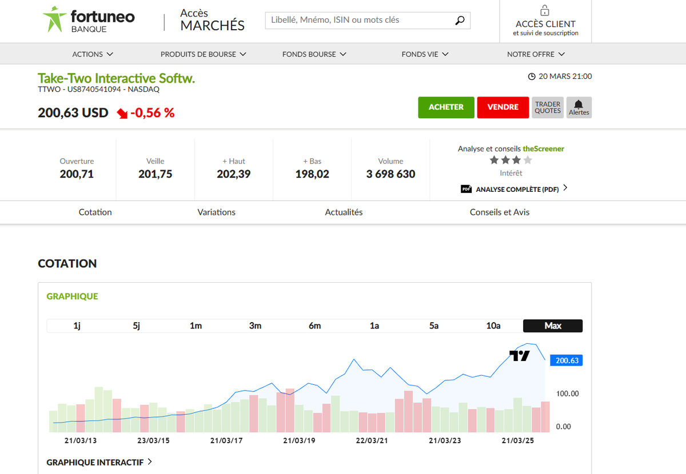Select the 5a chart period
The height and width of the screenshot is (474, 686).
pos(433,326)
